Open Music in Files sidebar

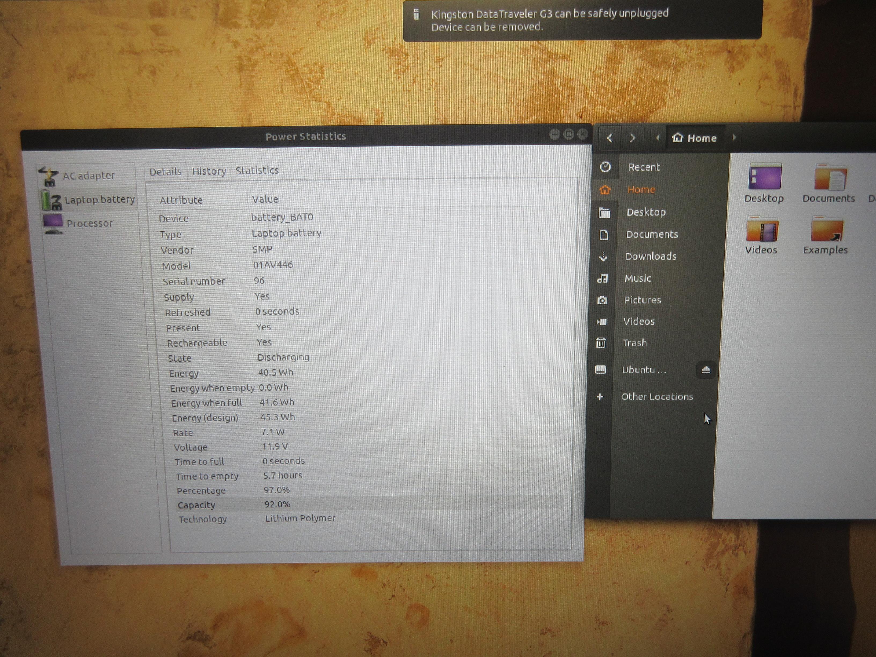coord(657,278)
